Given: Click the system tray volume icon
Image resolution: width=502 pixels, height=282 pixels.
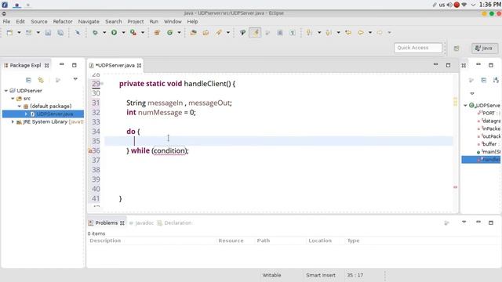Looking at the screenshot, I should tap(449, 5).
